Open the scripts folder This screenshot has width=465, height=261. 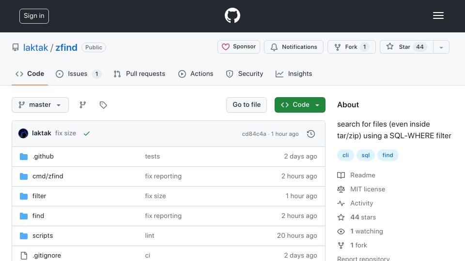pos(43,235)
